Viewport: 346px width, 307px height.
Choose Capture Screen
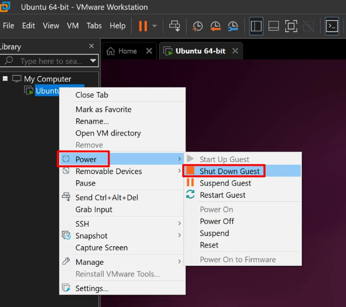[x=122, y=247]
